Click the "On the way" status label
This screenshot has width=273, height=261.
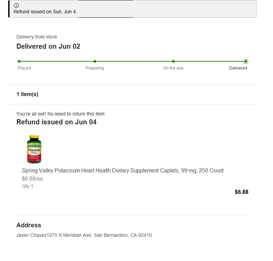[x=173, y=68]
